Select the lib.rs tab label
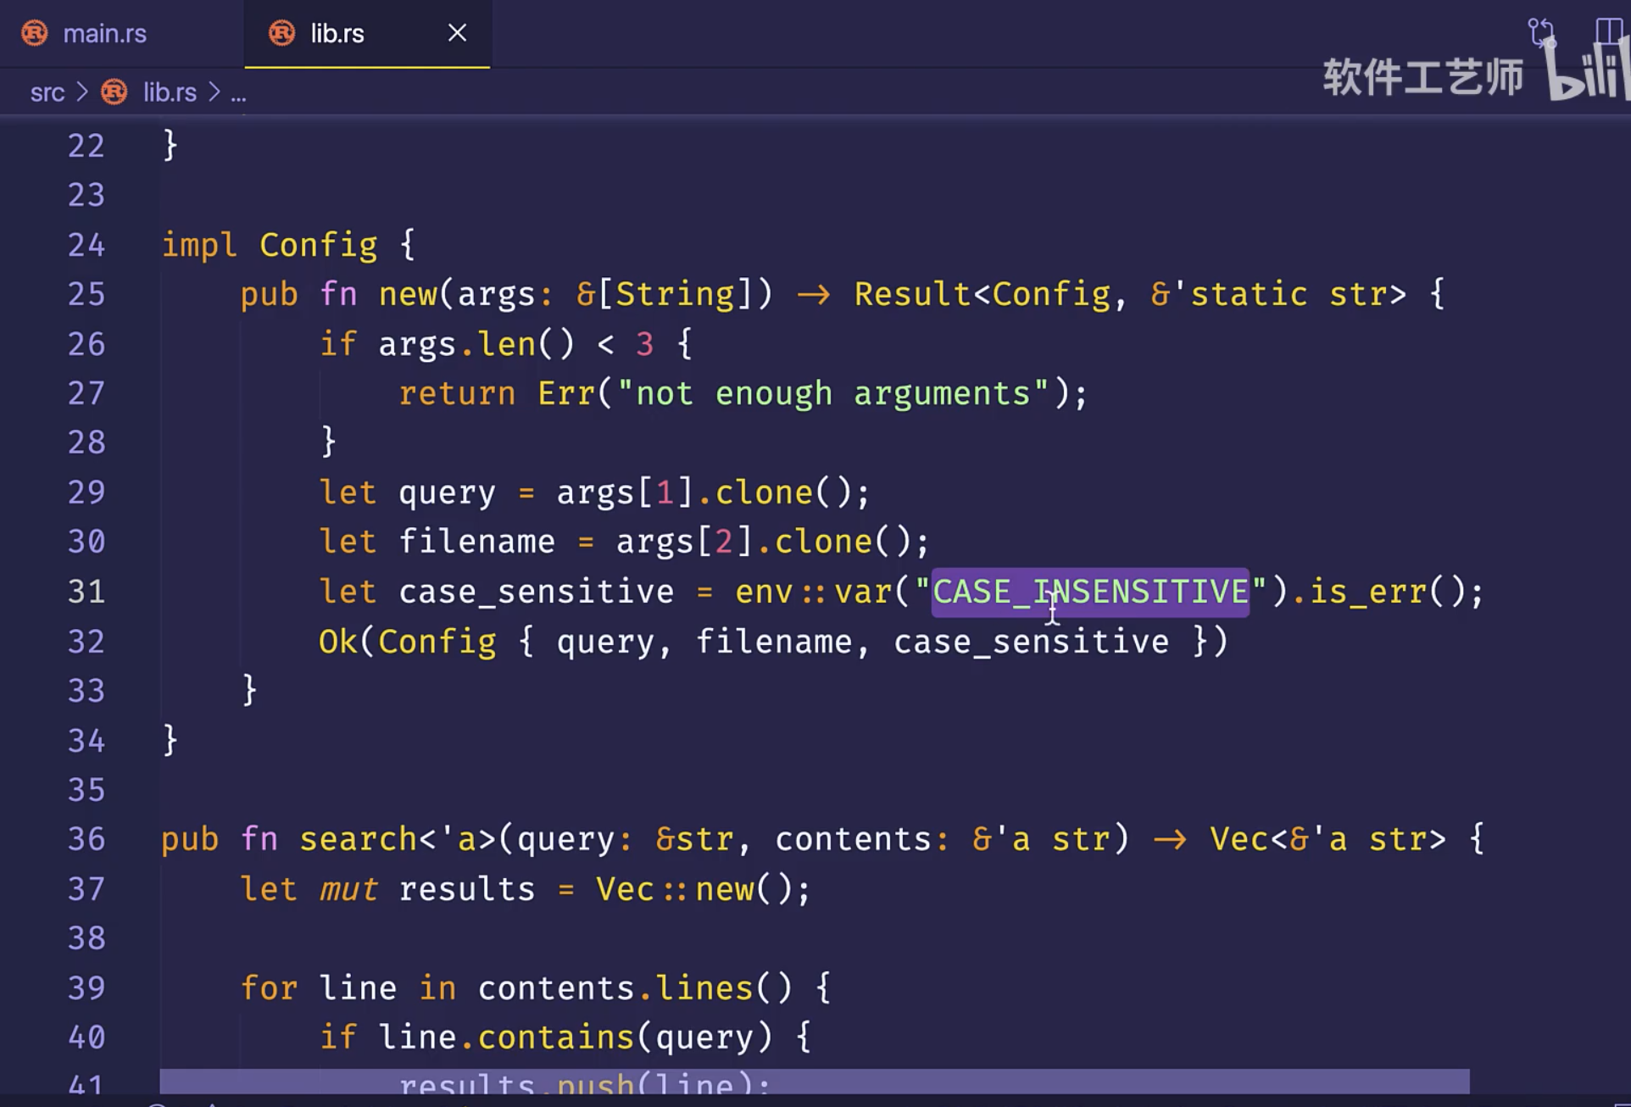Image resolution: width=1631 pixels, height=1107 pixels. 337,34
